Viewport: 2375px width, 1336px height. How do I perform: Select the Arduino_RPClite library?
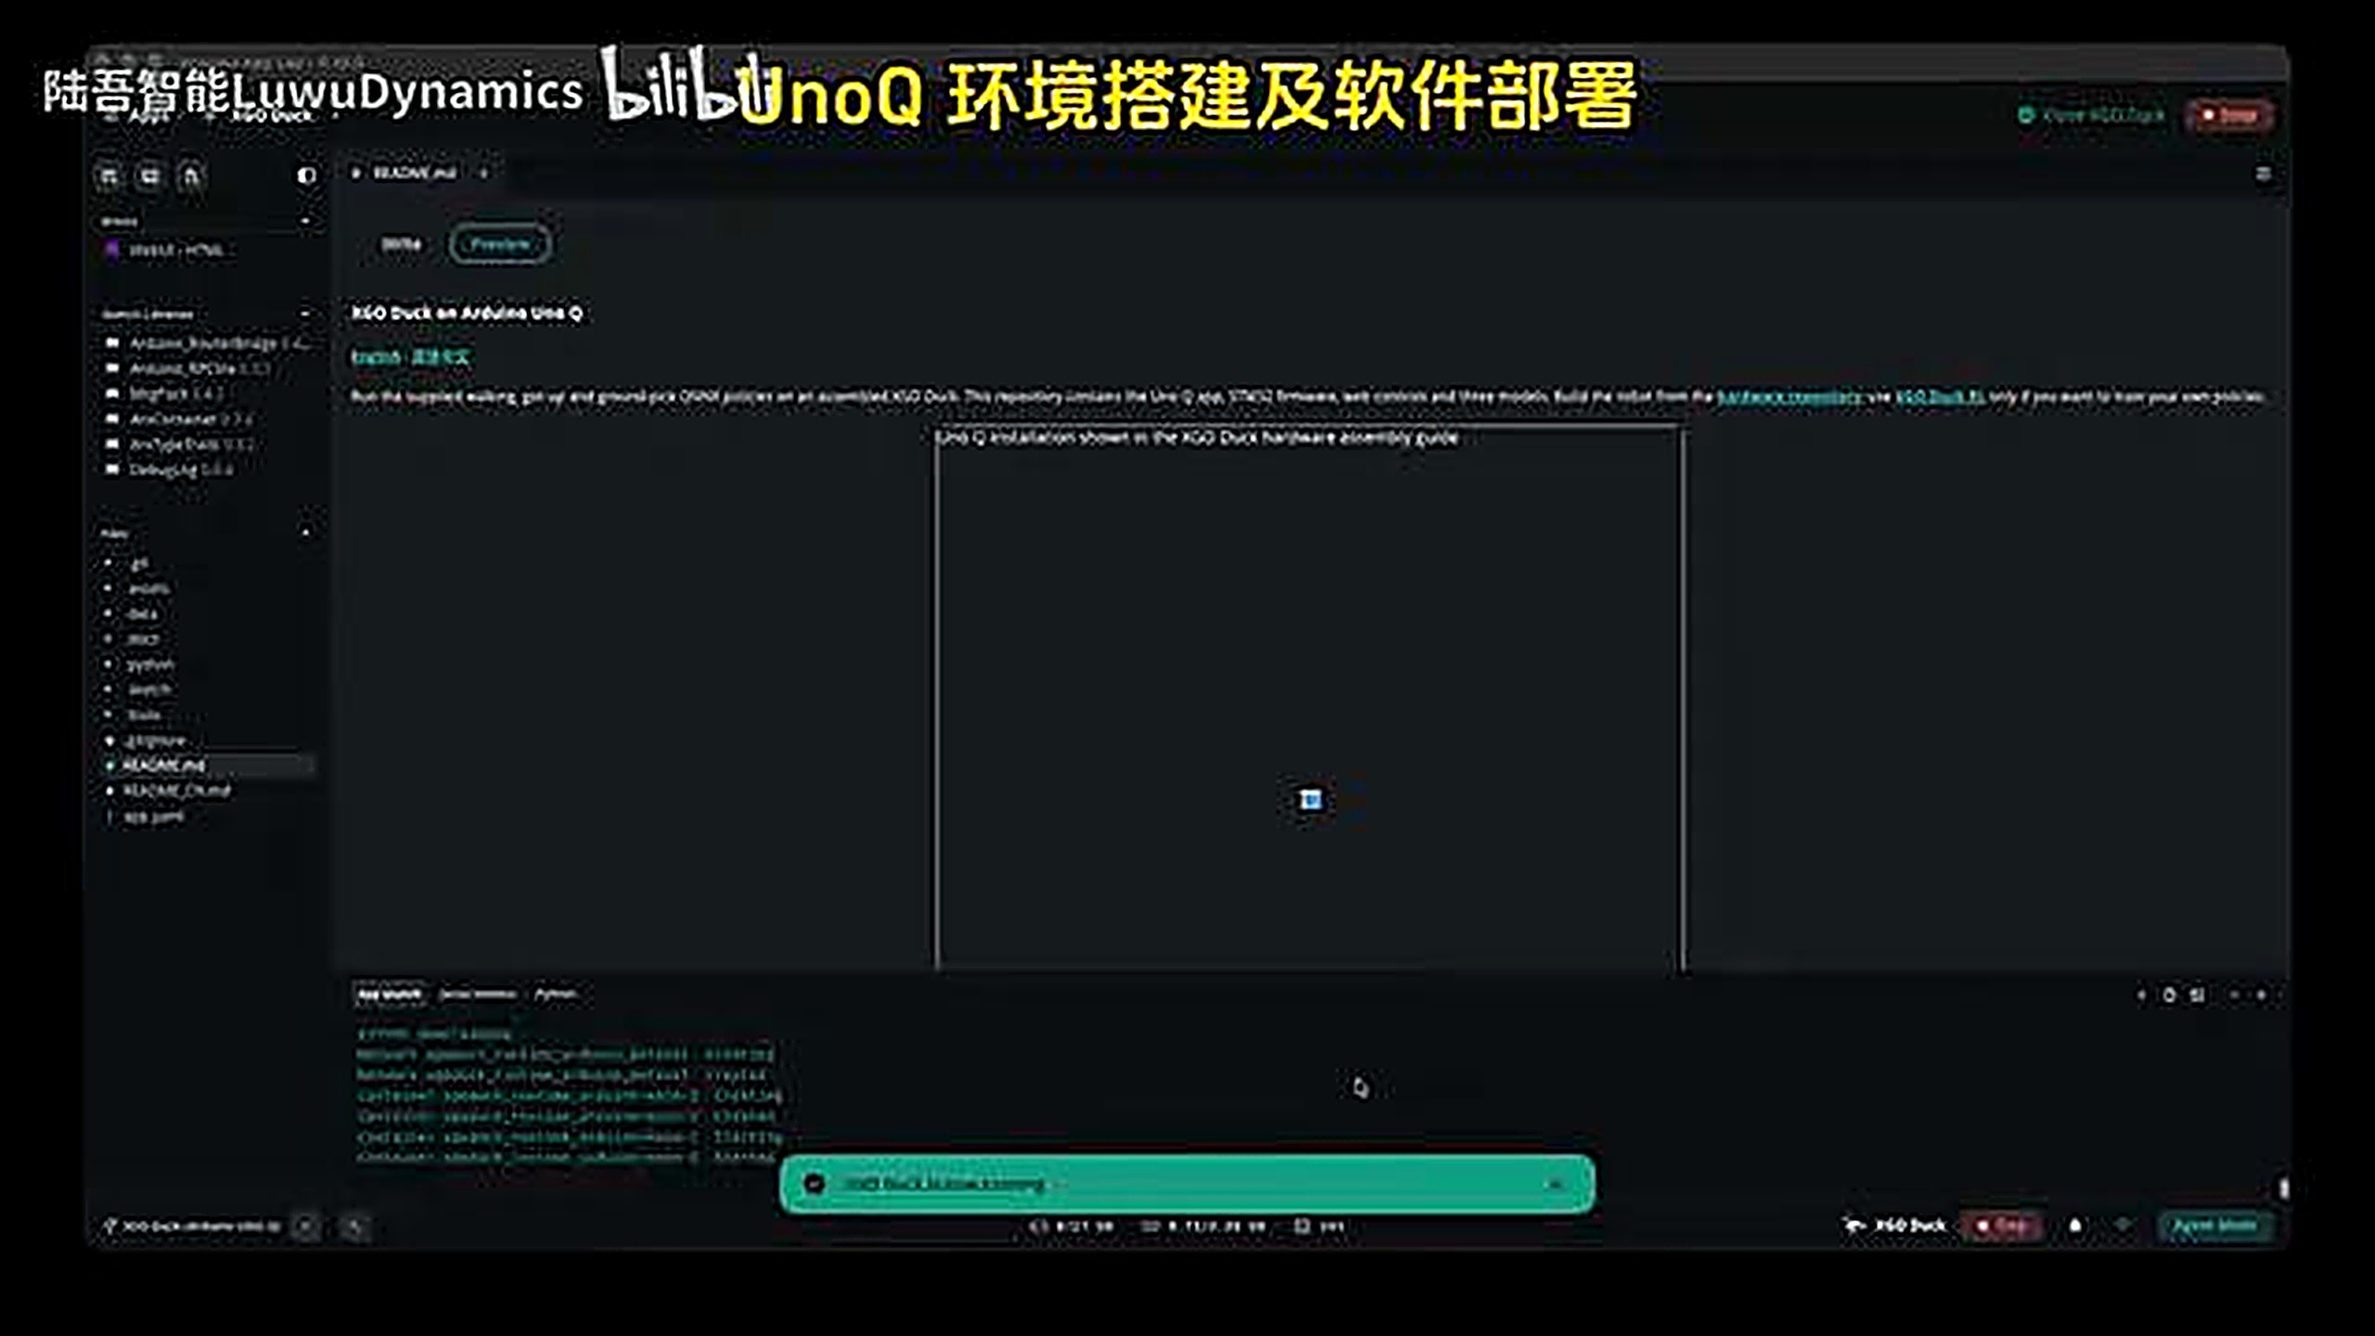189,368
